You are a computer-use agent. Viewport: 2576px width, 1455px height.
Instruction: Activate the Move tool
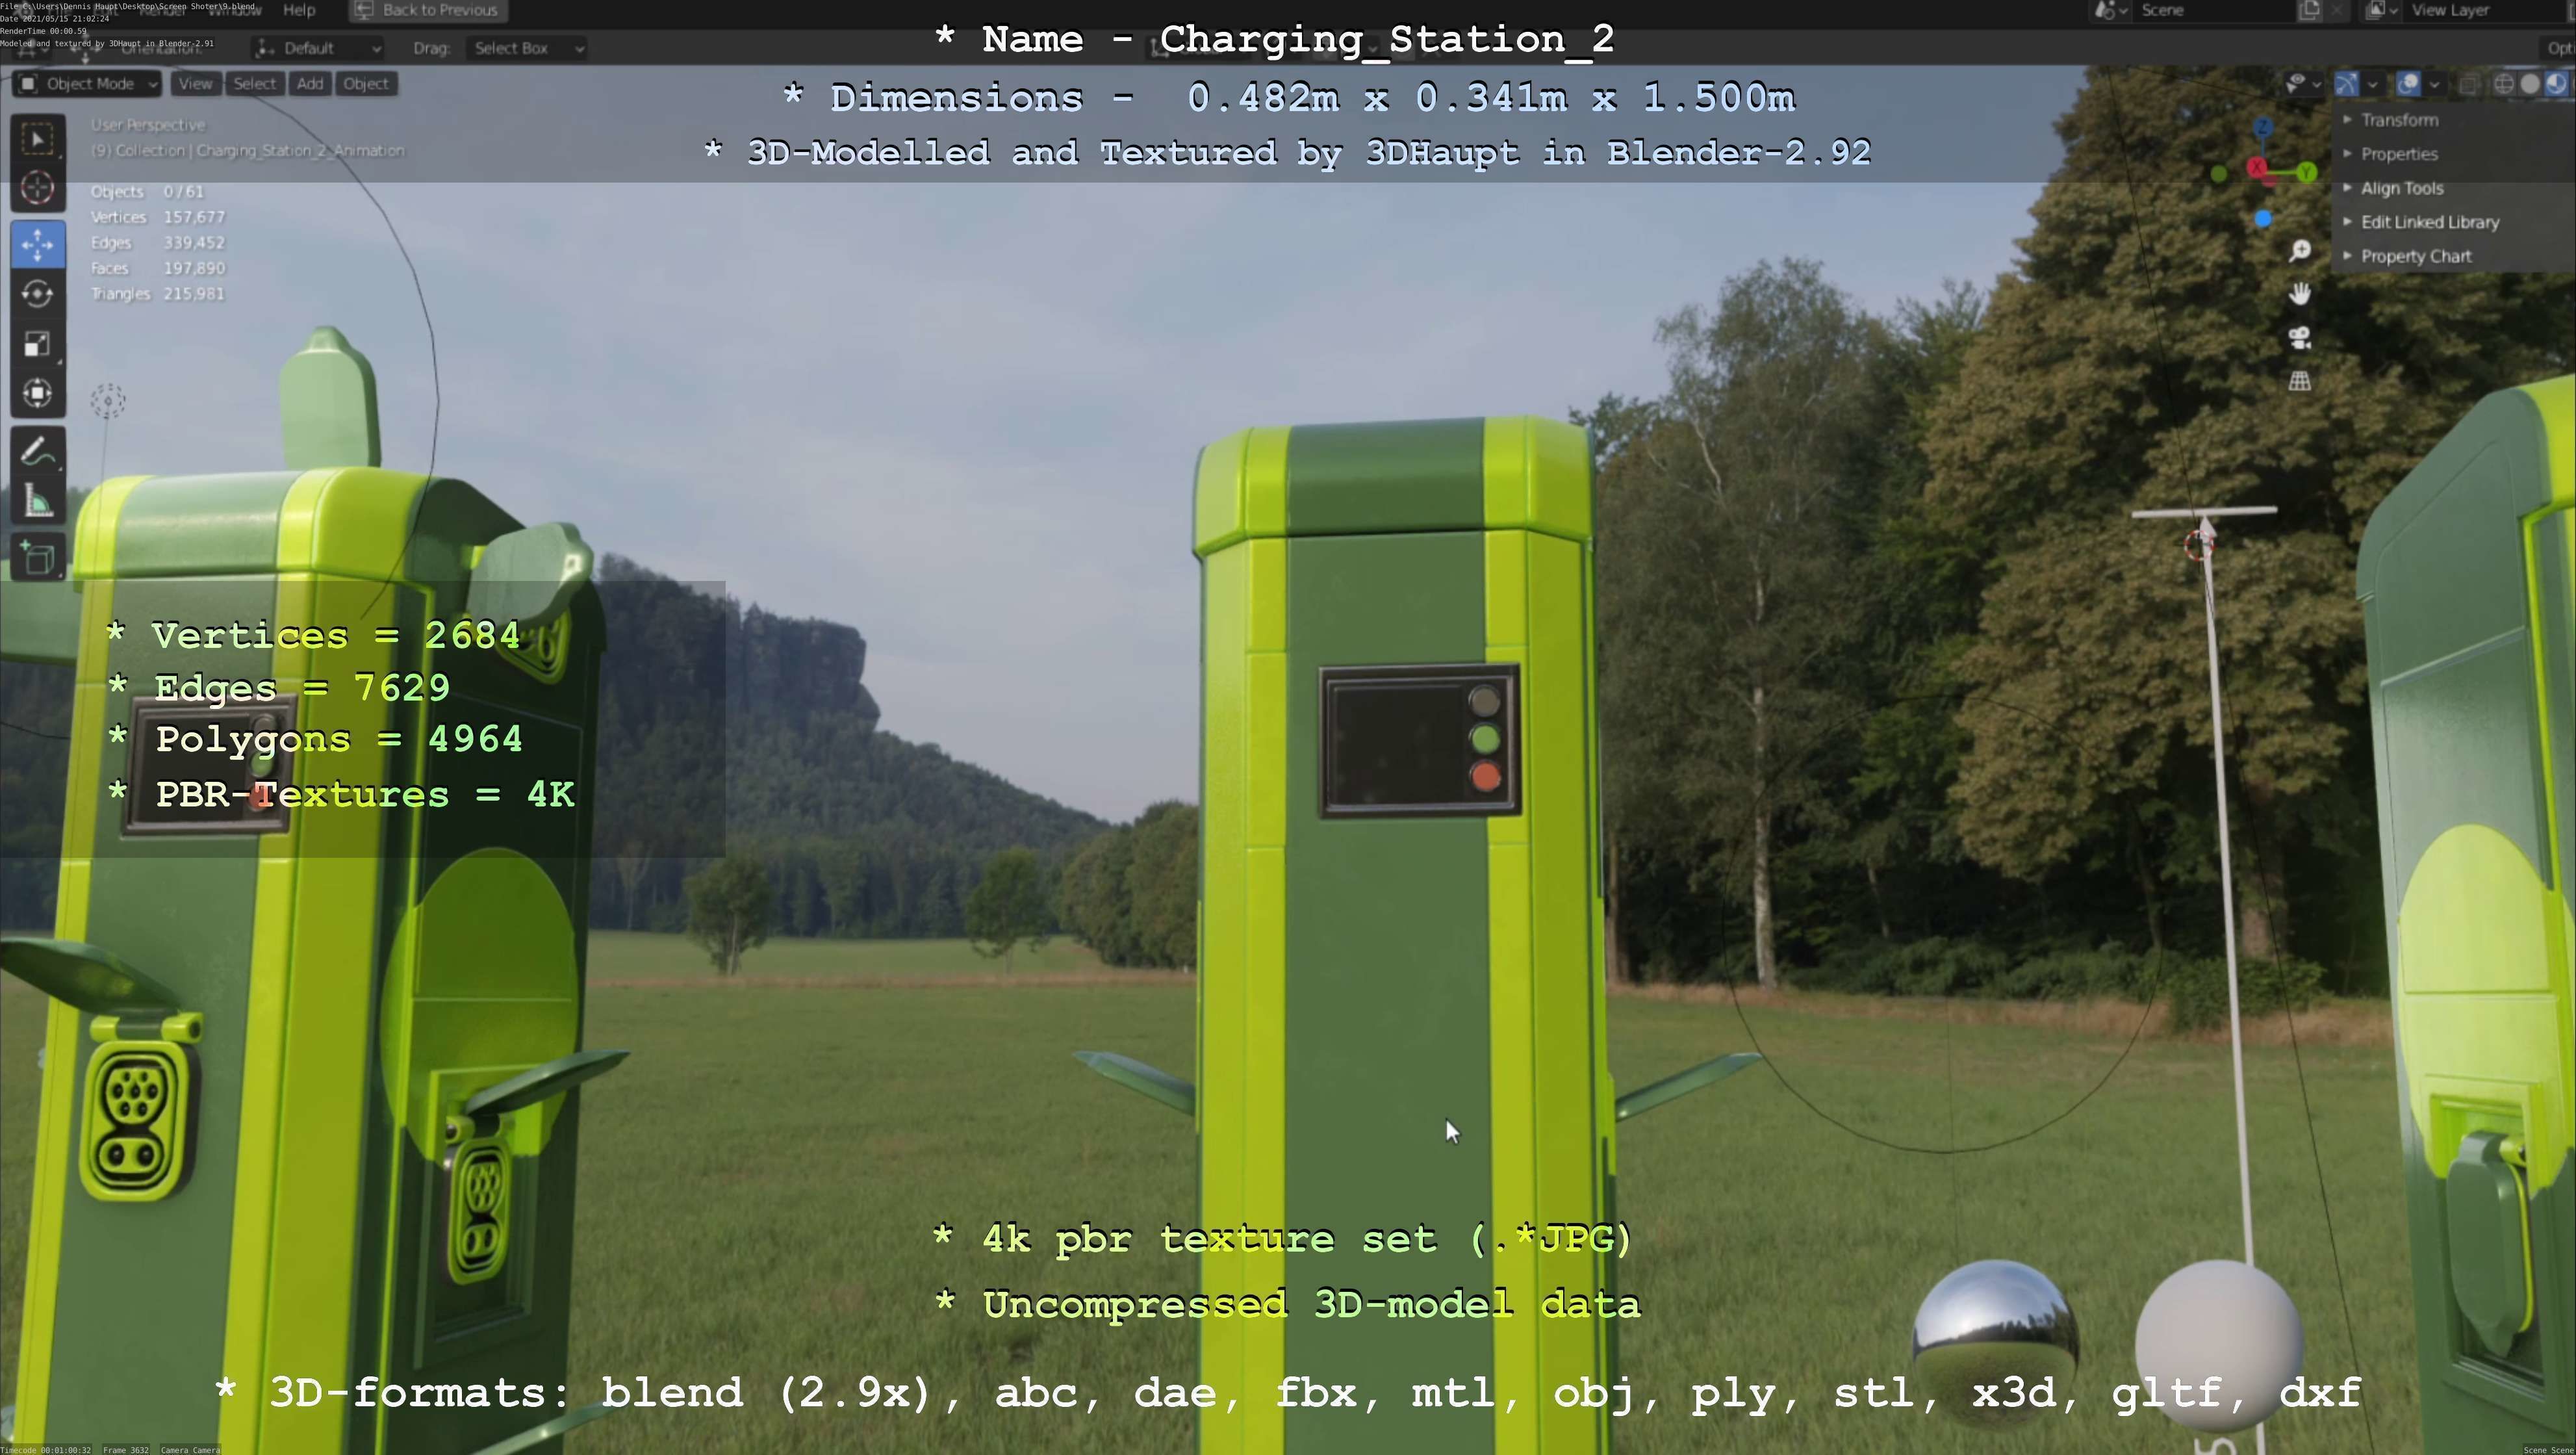coord(38,245)
